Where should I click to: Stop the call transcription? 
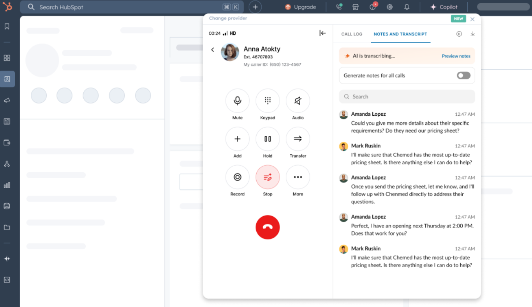click(268, 177)
